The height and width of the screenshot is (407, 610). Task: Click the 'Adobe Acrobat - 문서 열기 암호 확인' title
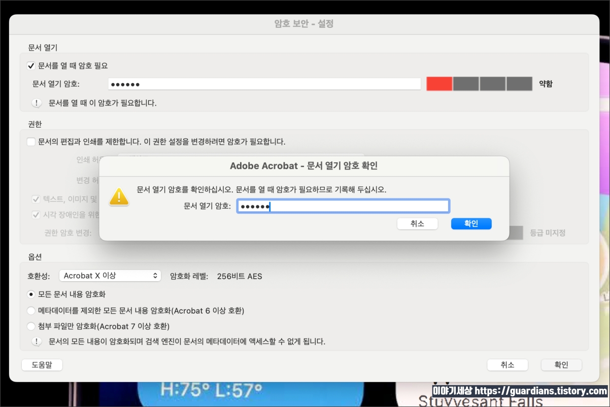click(303, 166)
